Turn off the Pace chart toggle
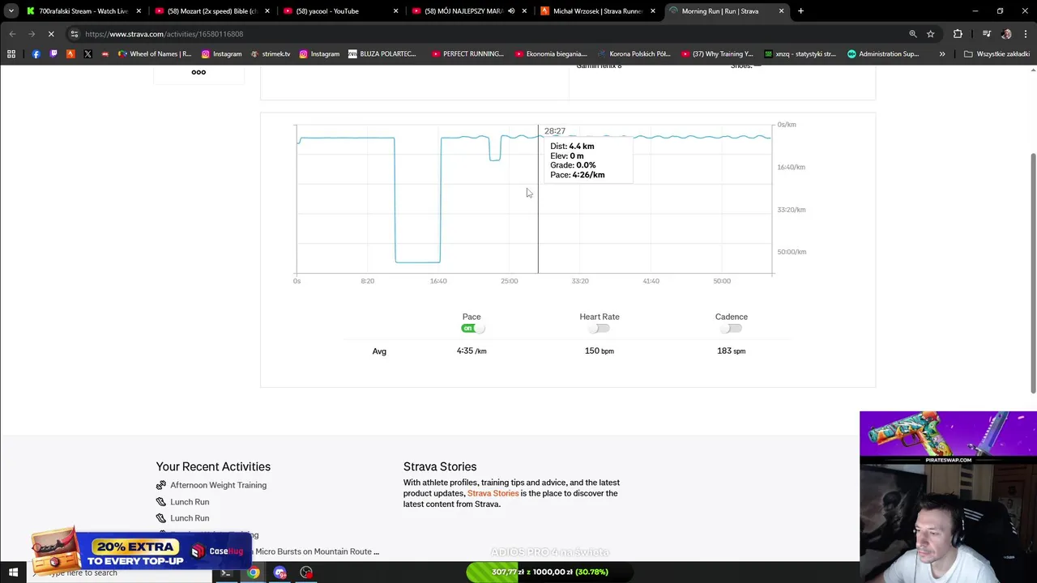Image resolution: width=1037 pixels, height=583 pixels. pyautogui.click(x=472, y=328)
